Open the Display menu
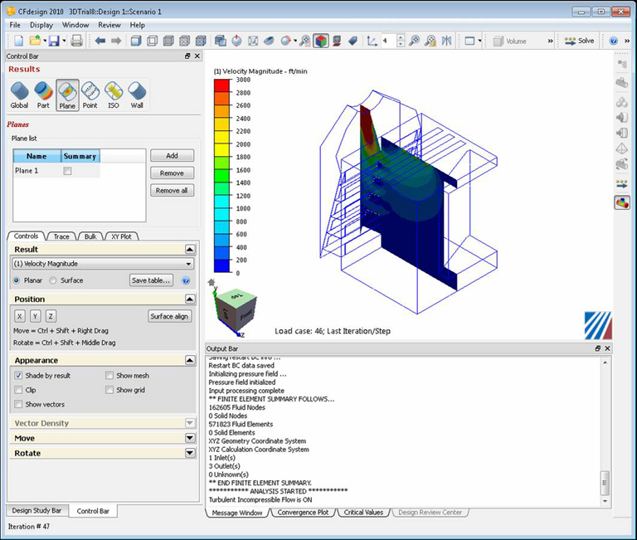The width and height of the screenshot is (637, 540). [x=41, y=25]
